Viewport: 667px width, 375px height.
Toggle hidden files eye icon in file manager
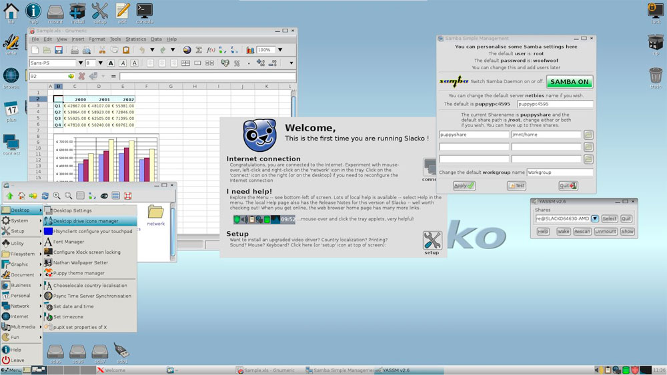[104, 196]
